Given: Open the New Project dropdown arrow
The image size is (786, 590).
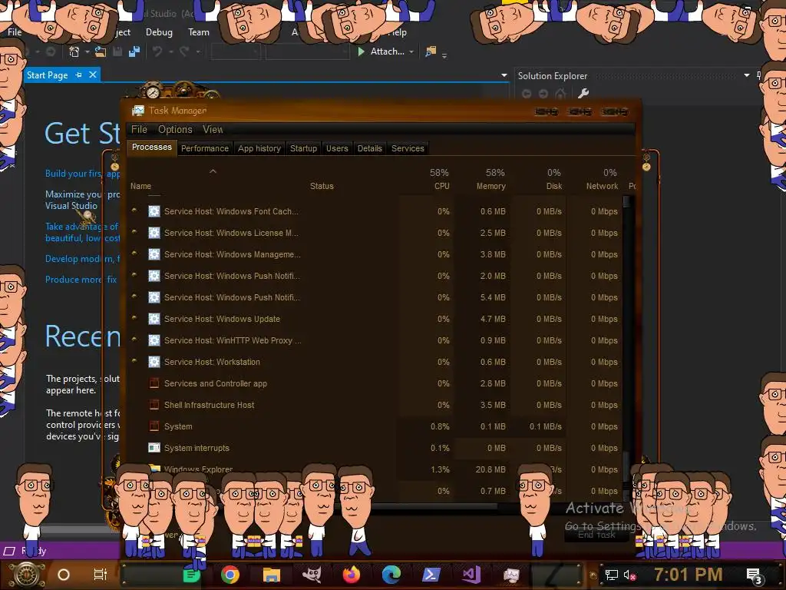Looking at the screenshot, I should point(88,51).
